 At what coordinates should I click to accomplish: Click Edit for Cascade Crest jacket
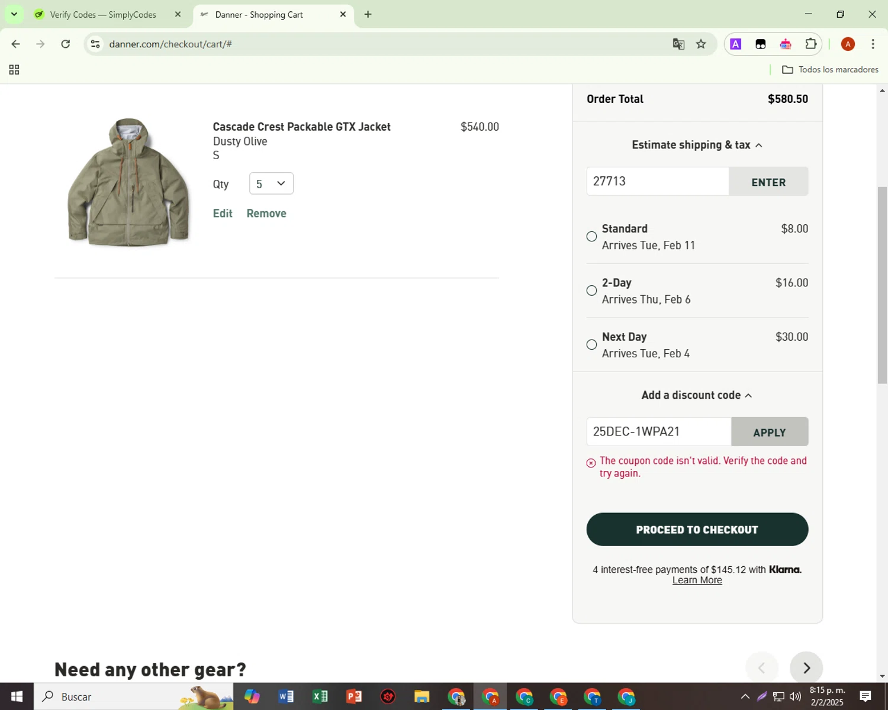[x=223, y=214]
